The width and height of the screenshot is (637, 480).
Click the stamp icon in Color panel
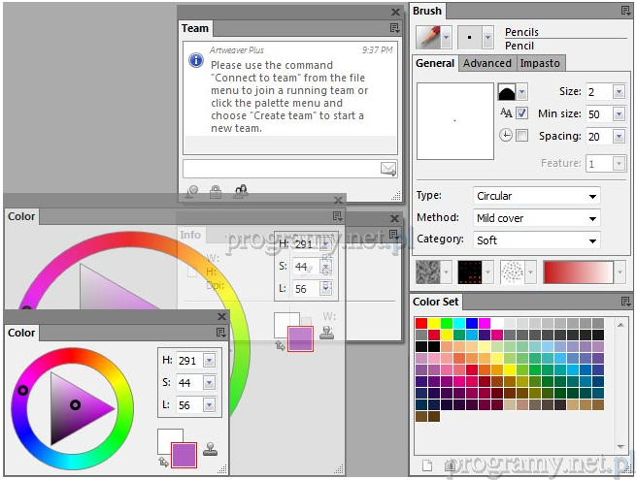(x=211, y=450)
